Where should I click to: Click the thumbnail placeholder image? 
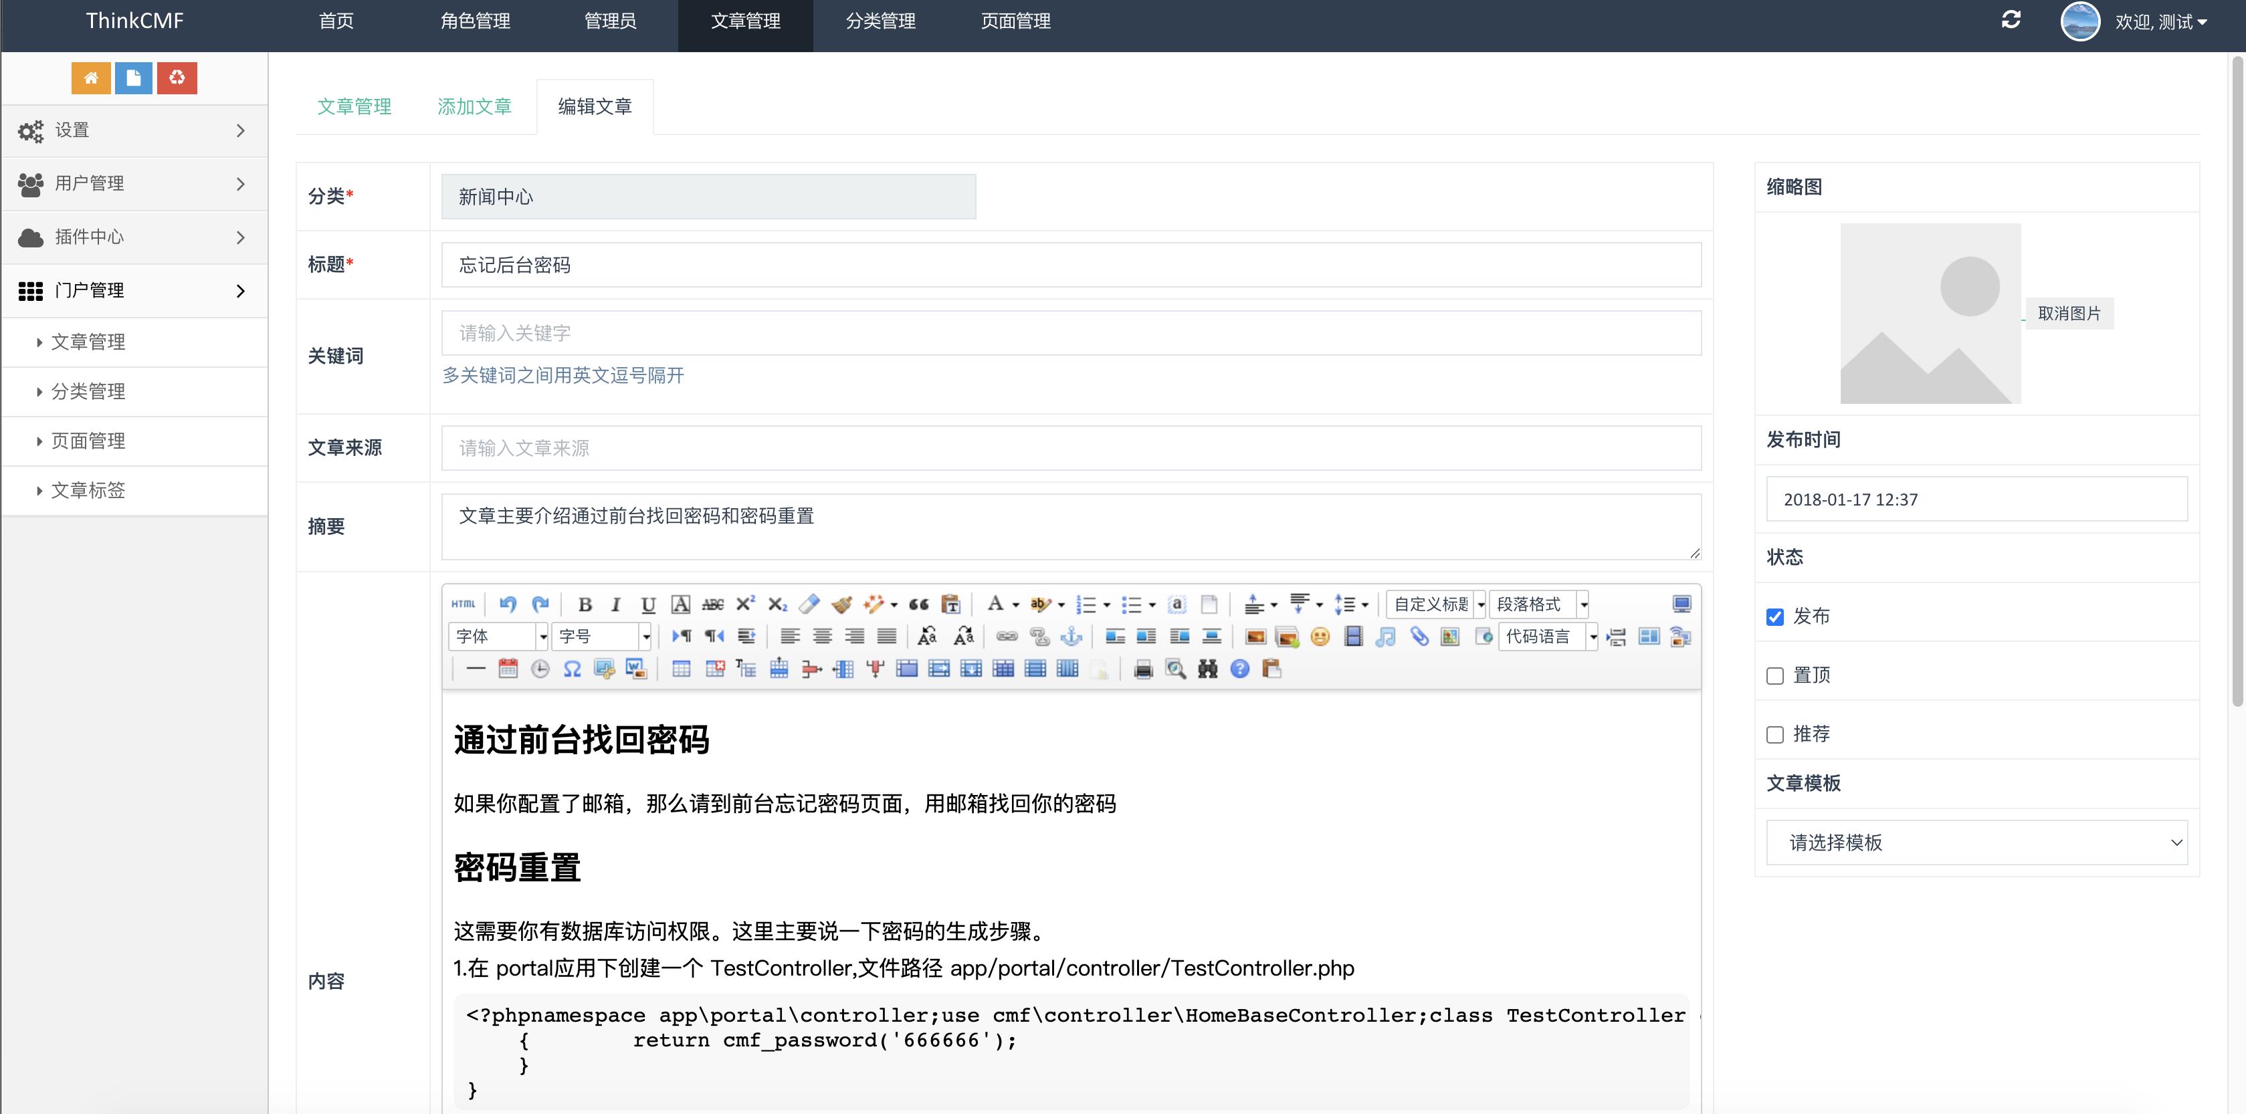click(x=1930, y=314)
